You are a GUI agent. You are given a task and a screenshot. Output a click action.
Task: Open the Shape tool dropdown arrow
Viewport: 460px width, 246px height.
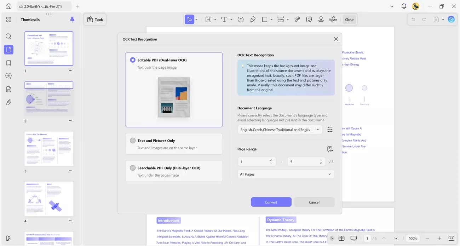pyautogui.click(x=271, y=19)
